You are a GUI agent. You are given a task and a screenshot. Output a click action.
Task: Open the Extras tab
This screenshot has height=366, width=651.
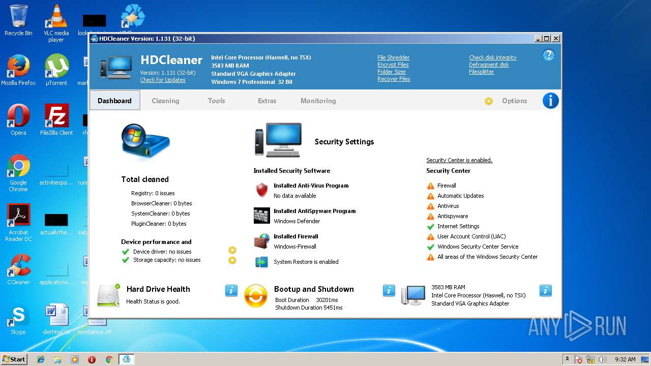click(267, 101)
